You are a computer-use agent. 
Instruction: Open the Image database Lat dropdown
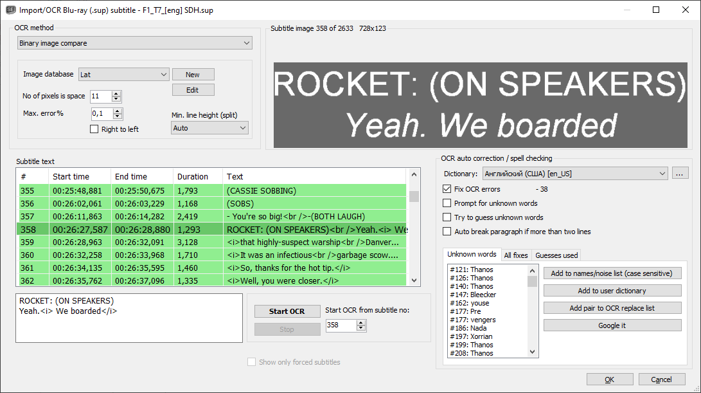124,75
